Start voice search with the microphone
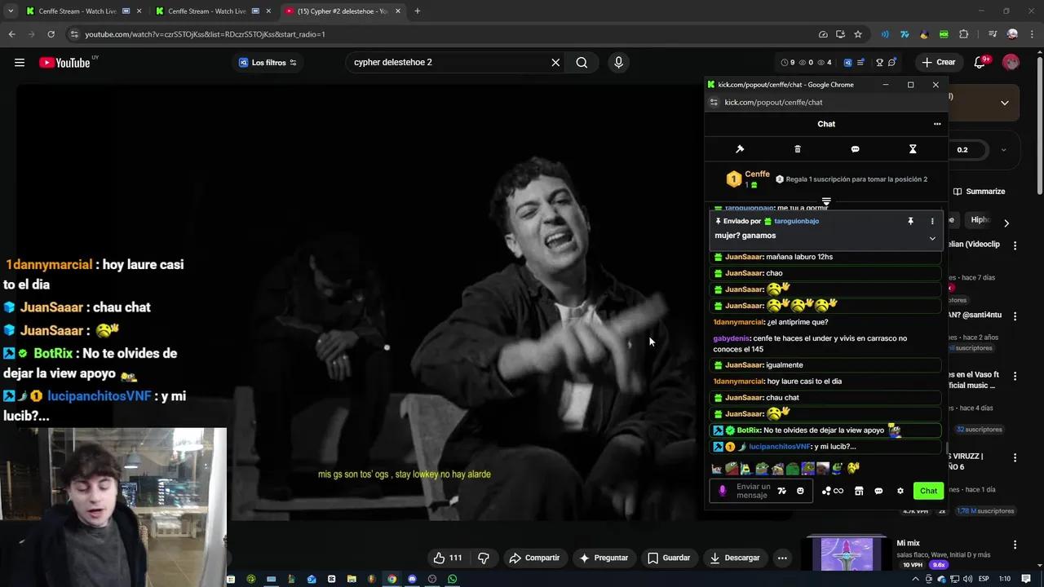Viewport: 1044px width, 587px height. [x=618, y=63]
